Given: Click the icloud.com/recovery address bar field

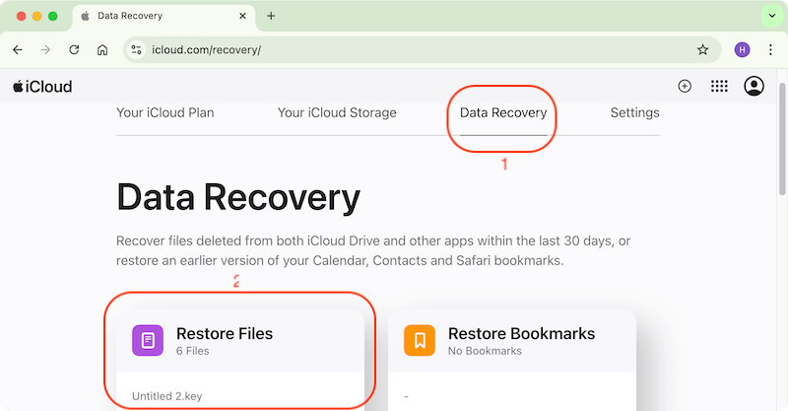Looking at the screenshot, I should (x=414, y=49).
